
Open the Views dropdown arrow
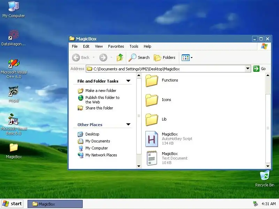(191, 58)
